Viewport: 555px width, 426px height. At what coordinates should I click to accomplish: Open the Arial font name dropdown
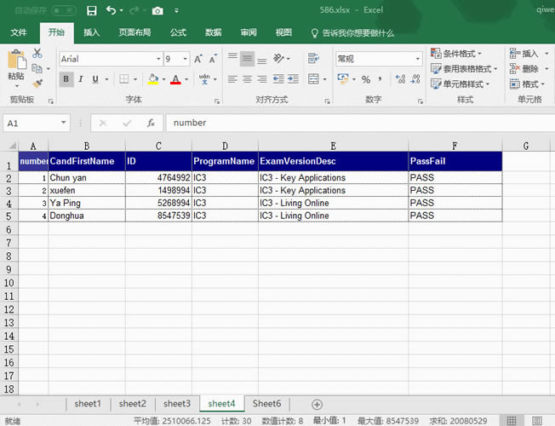[157, 60]
